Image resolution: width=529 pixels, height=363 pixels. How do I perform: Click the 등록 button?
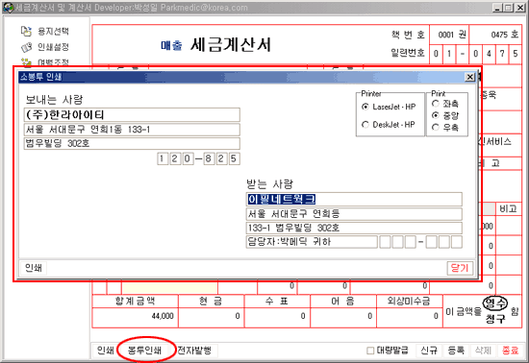point(456,351)
